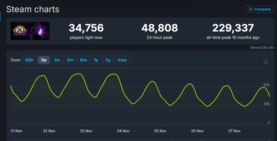This screenshot has height=141, width=277.
Task: Click the 34,756 players right now figure
Action: [x=86, y=28]
